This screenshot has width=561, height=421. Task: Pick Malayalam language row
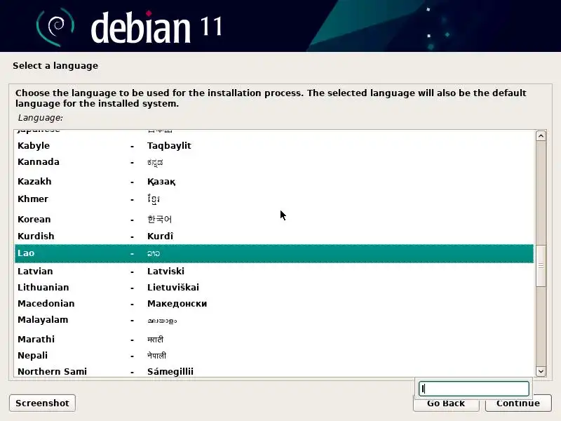pyautogui.click(x=274, y=320)
